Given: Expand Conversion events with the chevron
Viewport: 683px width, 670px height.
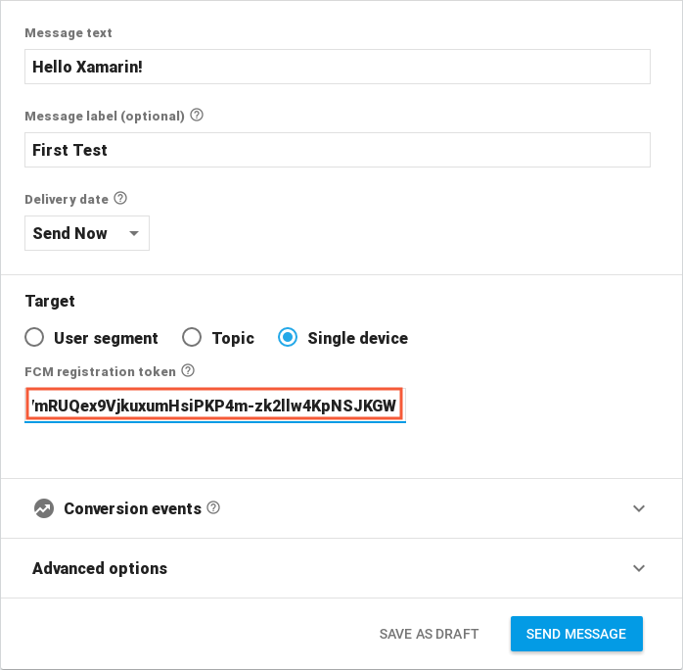Looking at the screenshot, I should point(639,508).
